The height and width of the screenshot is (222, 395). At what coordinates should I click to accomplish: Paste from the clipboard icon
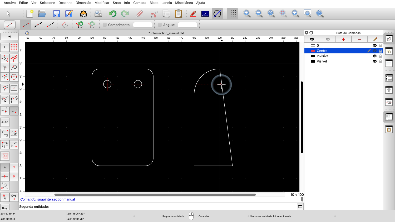point(179,13)
